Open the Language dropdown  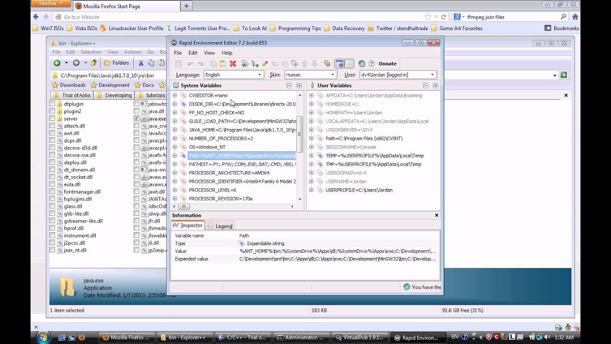click(x=234, y=75)
